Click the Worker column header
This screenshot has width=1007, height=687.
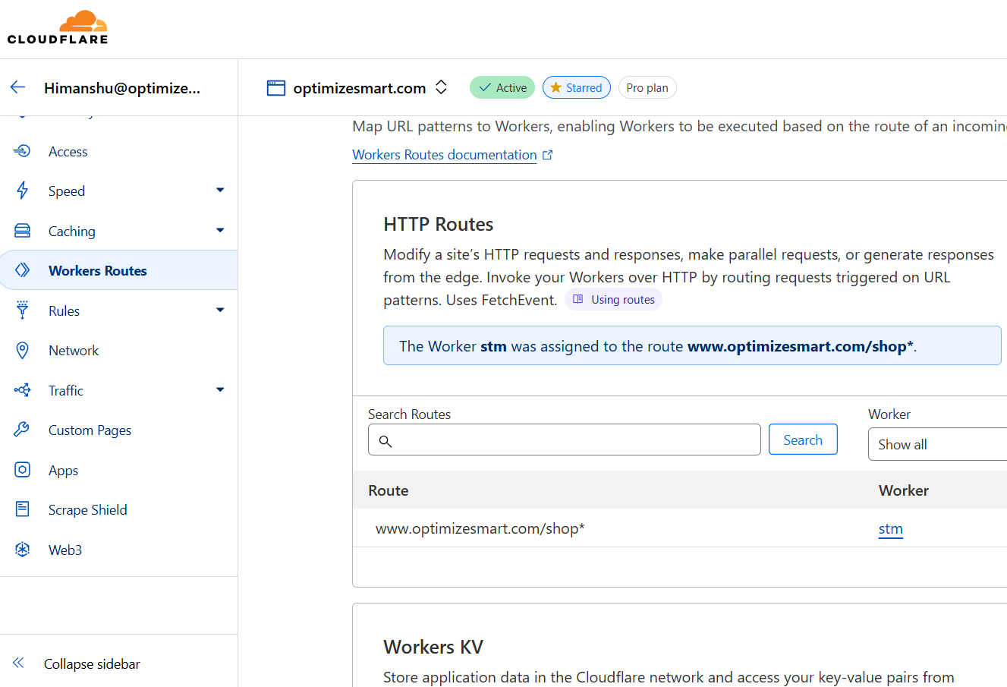click(x=904, y=490)
